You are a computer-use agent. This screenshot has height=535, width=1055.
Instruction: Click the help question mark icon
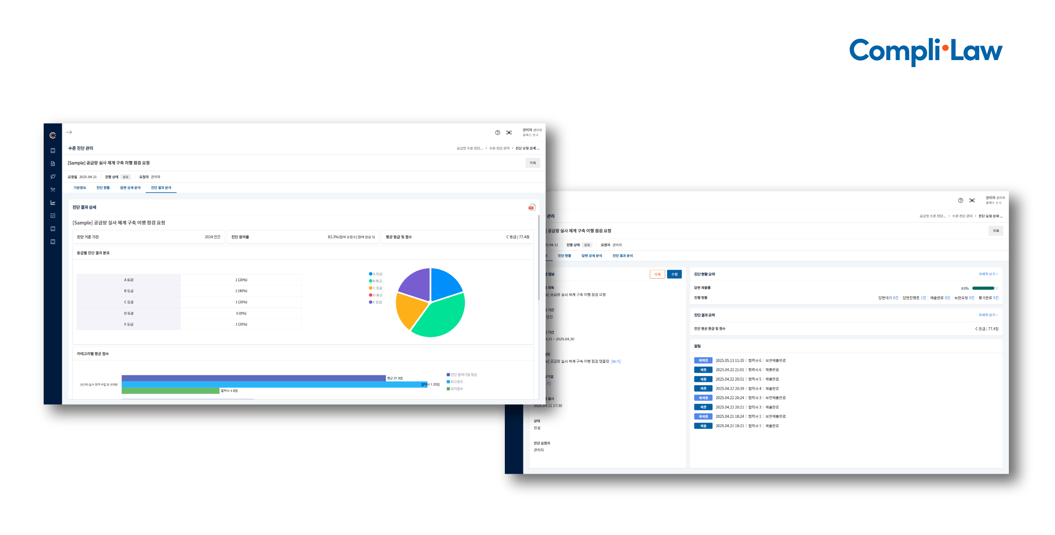tap(497, 133)
